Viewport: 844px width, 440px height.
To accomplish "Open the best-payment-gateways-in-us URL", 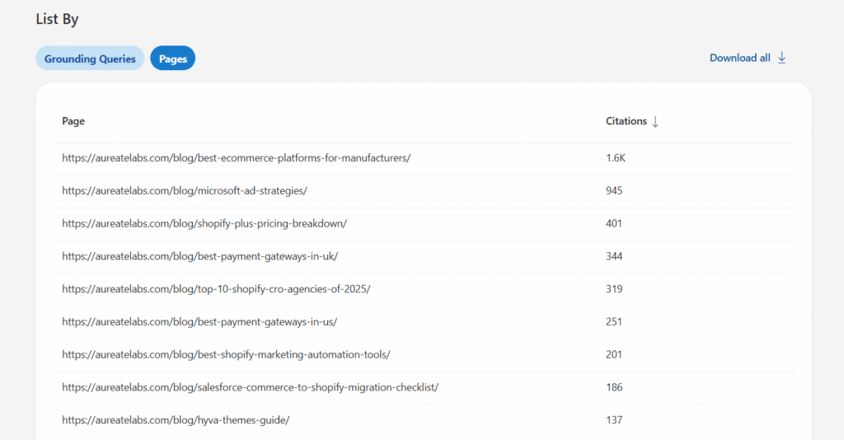I will (199, 321).
